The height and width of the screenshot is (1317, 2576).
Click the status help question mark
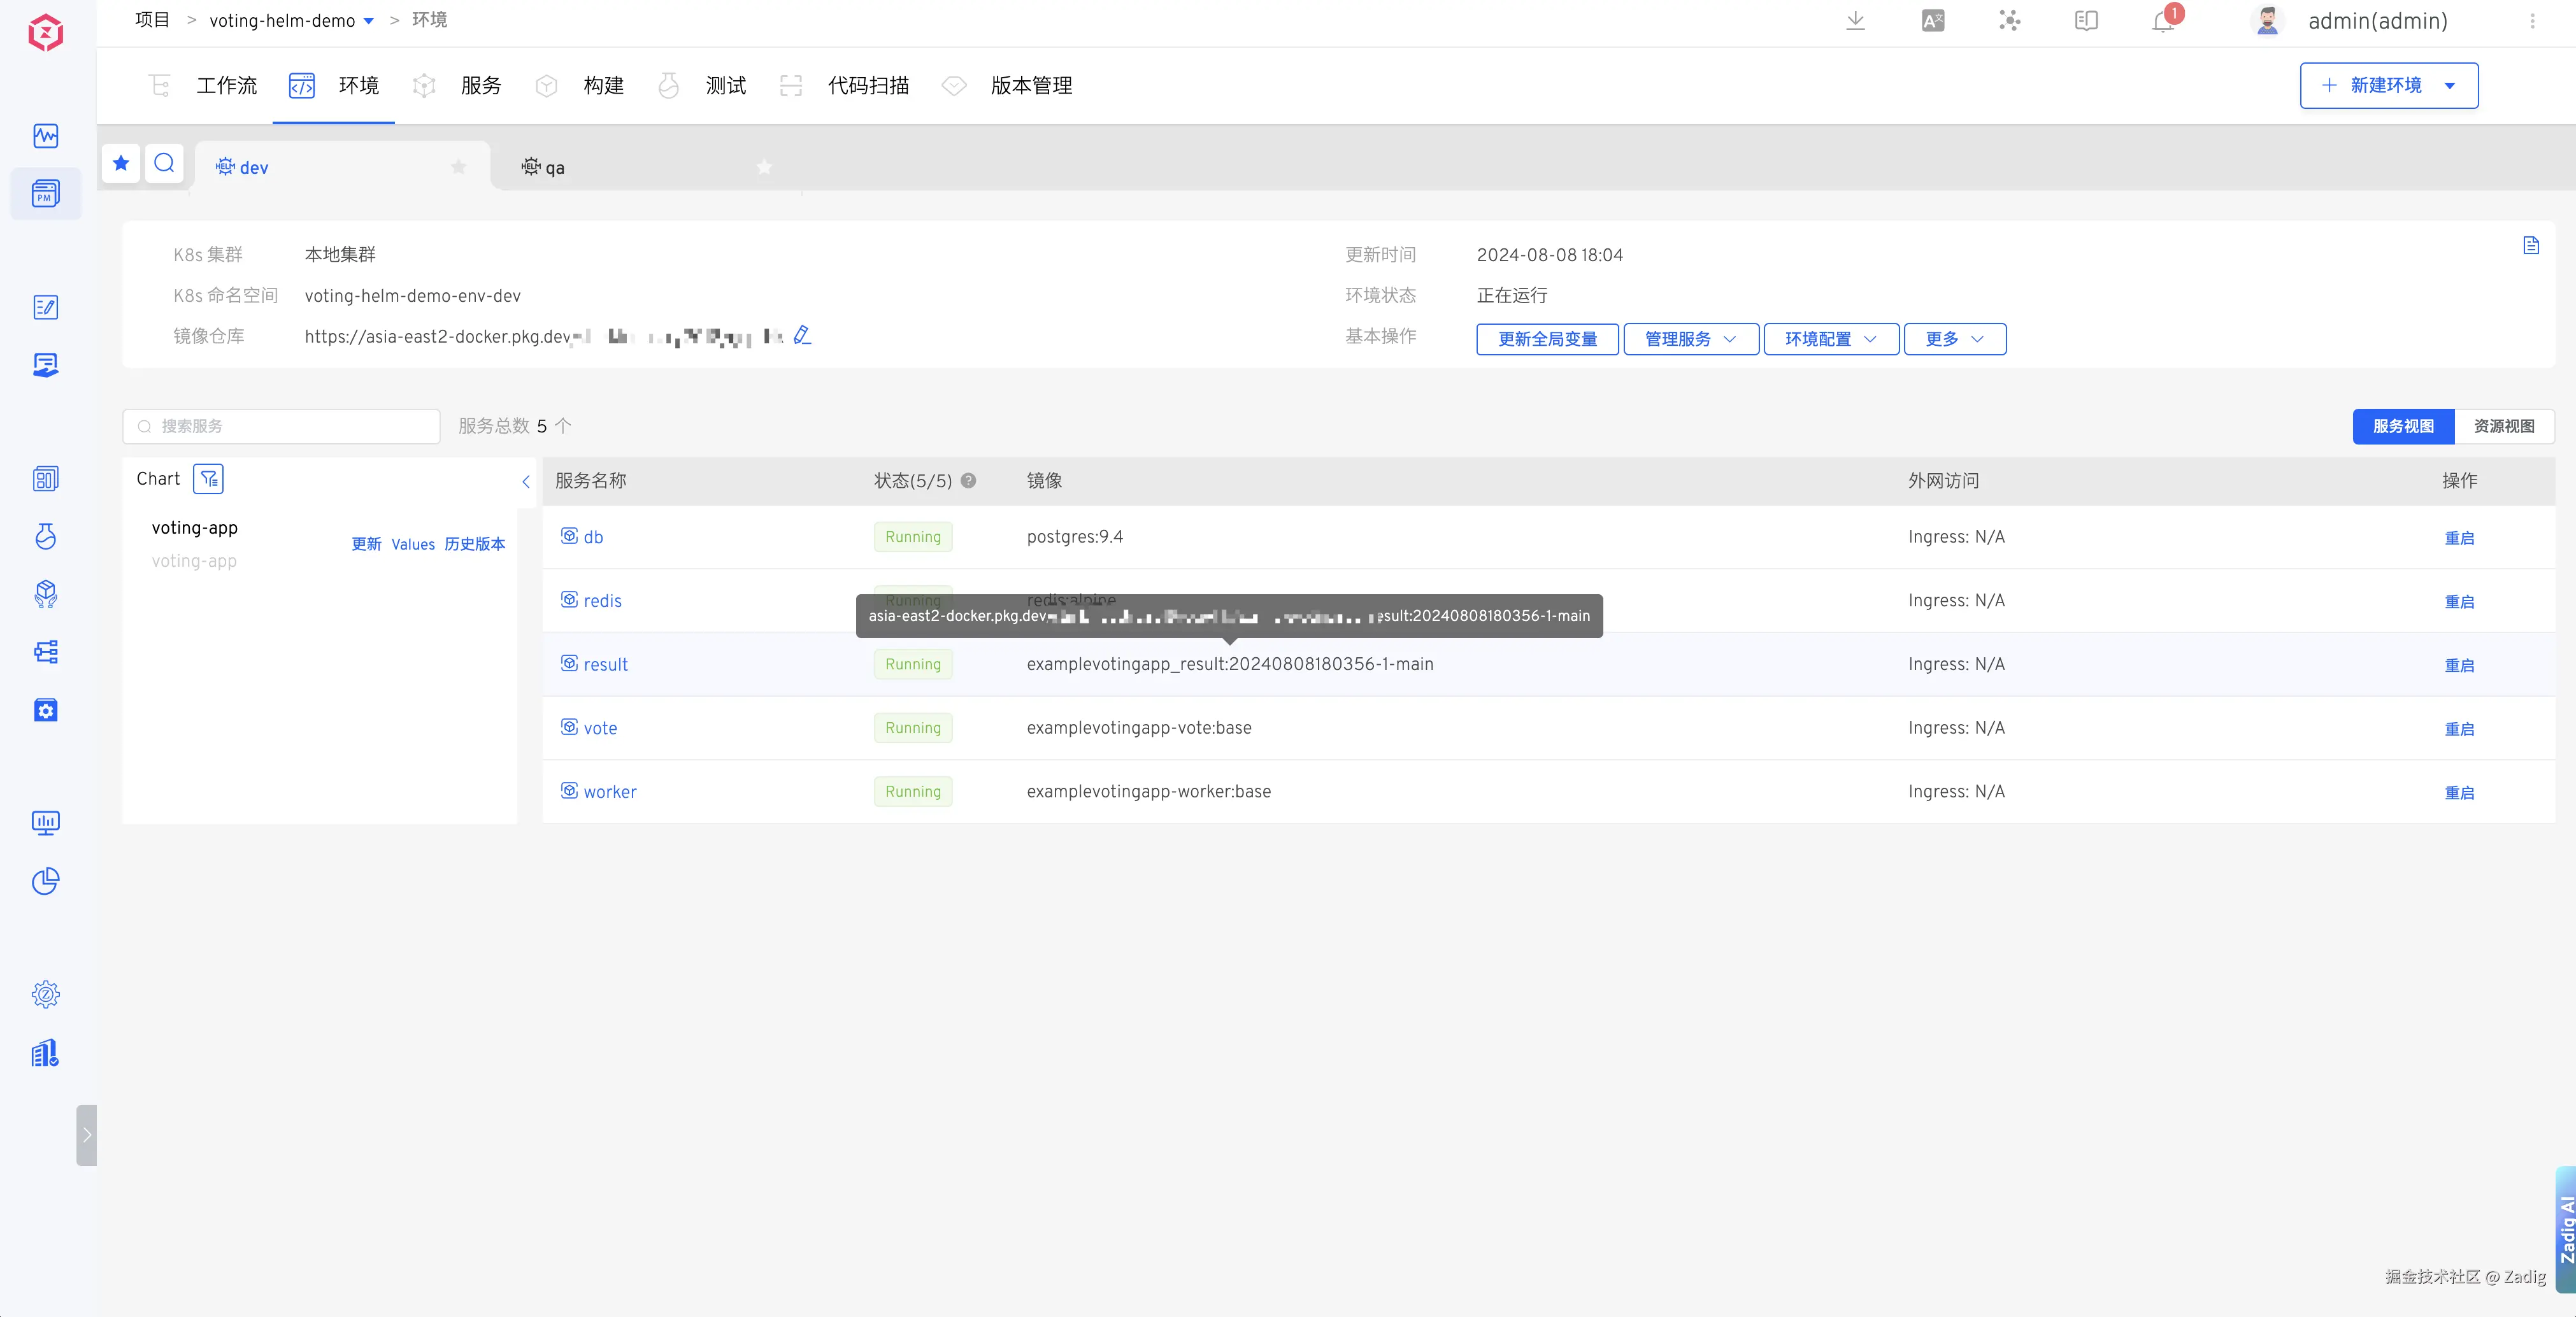tap(968, 481)
